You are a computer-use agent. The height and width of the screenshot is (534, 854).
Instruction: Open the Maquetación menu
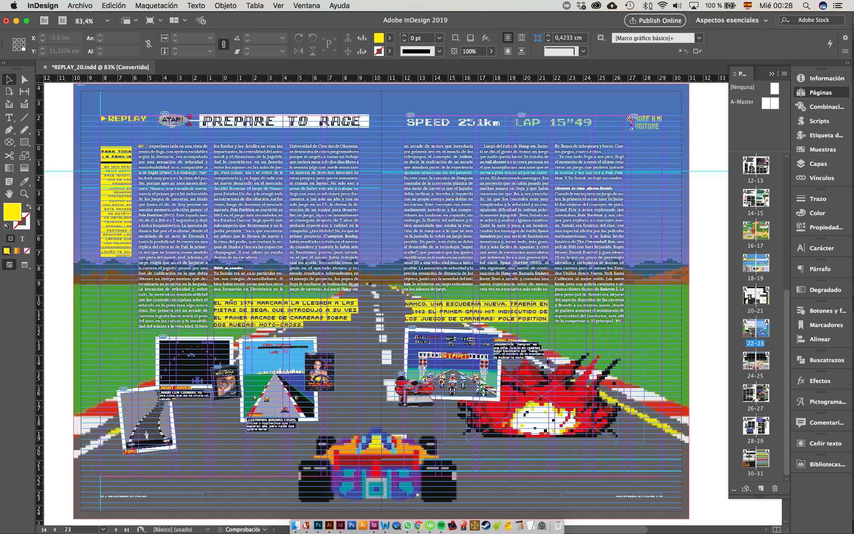click(x=156, y=6)
